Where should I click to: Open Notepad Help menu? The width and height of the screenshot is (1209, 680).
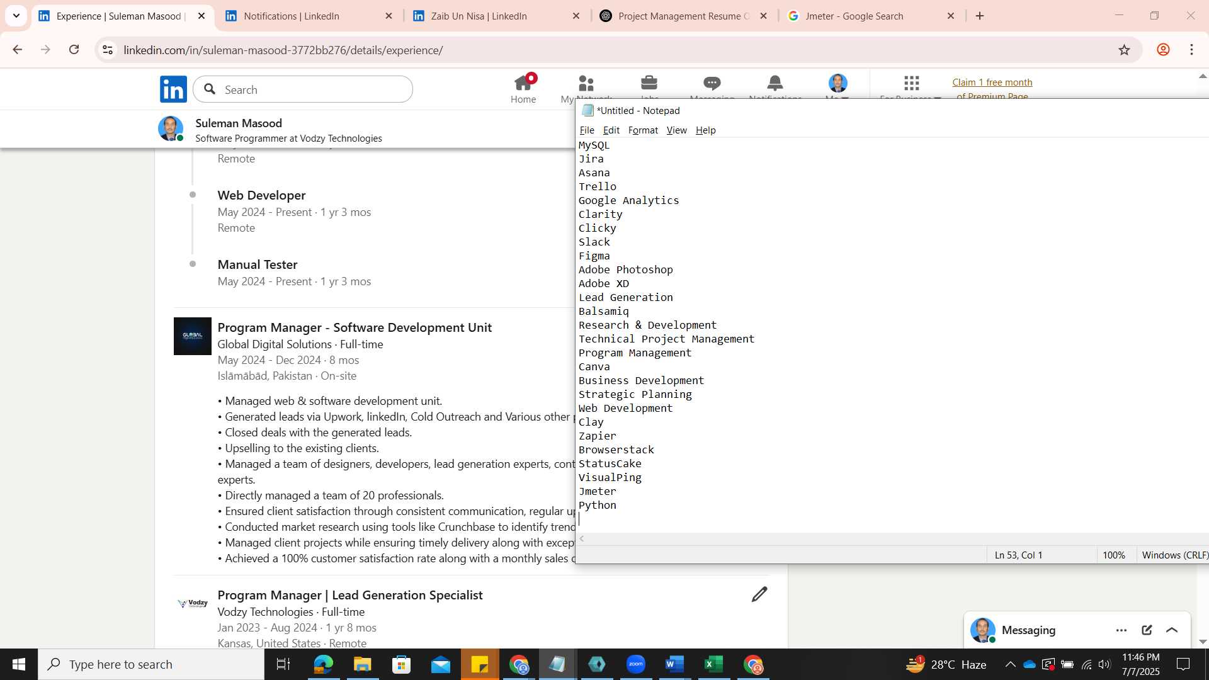pos(706,130)
